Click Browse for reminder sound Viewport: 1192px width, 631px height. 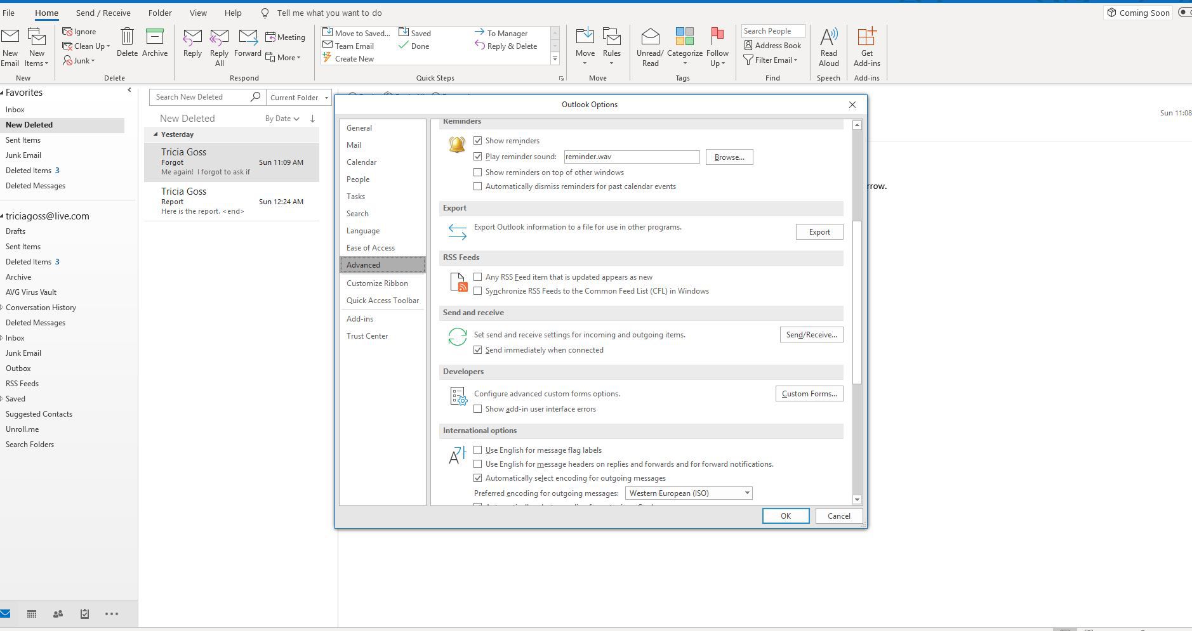point(729,157)
